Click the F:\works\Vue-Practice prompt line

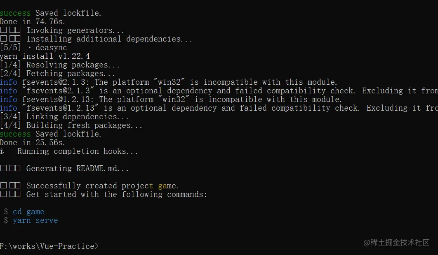pyautogui.click(x=49, y=246)
